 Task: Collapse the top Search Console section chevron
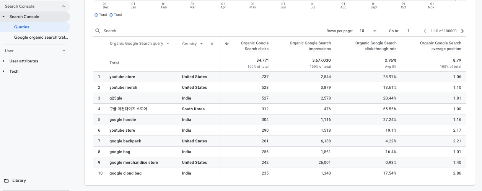pos(64,6)
